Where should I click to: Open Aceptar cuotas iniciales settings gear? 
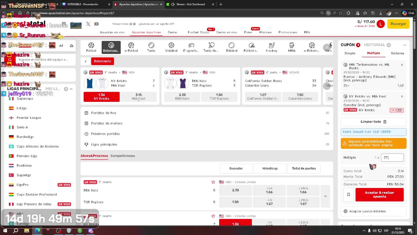(x=346, y=211)
